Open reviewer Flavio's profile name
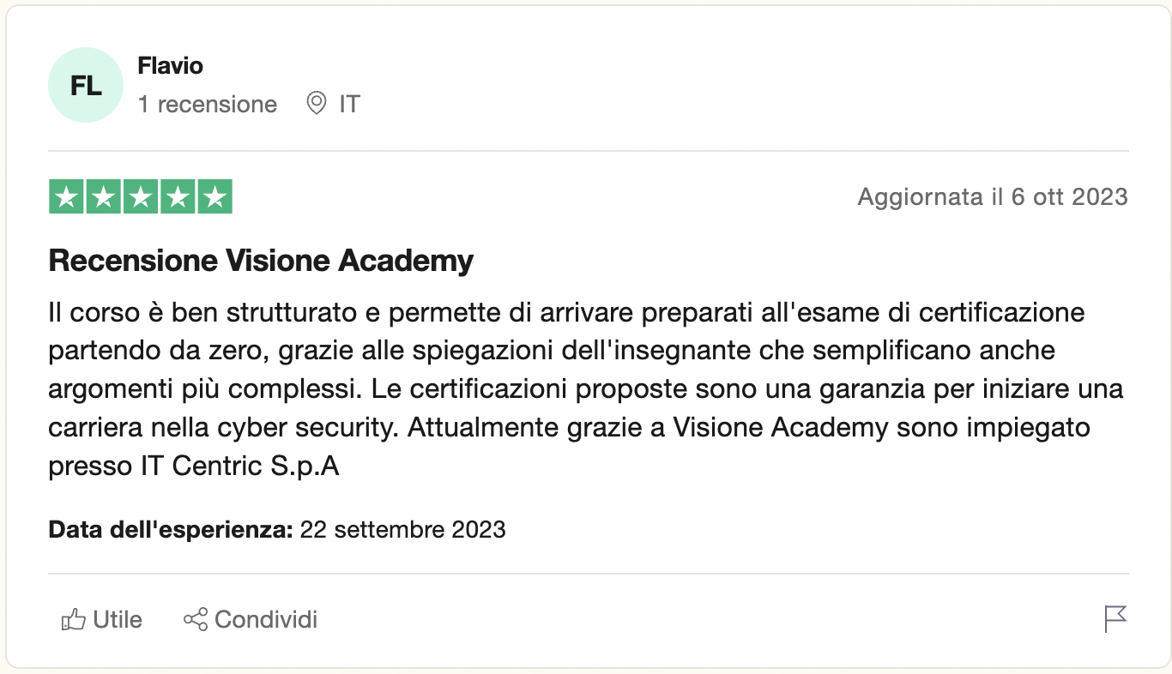Screen dimensions: 1172x674 [x=170, y=66]
